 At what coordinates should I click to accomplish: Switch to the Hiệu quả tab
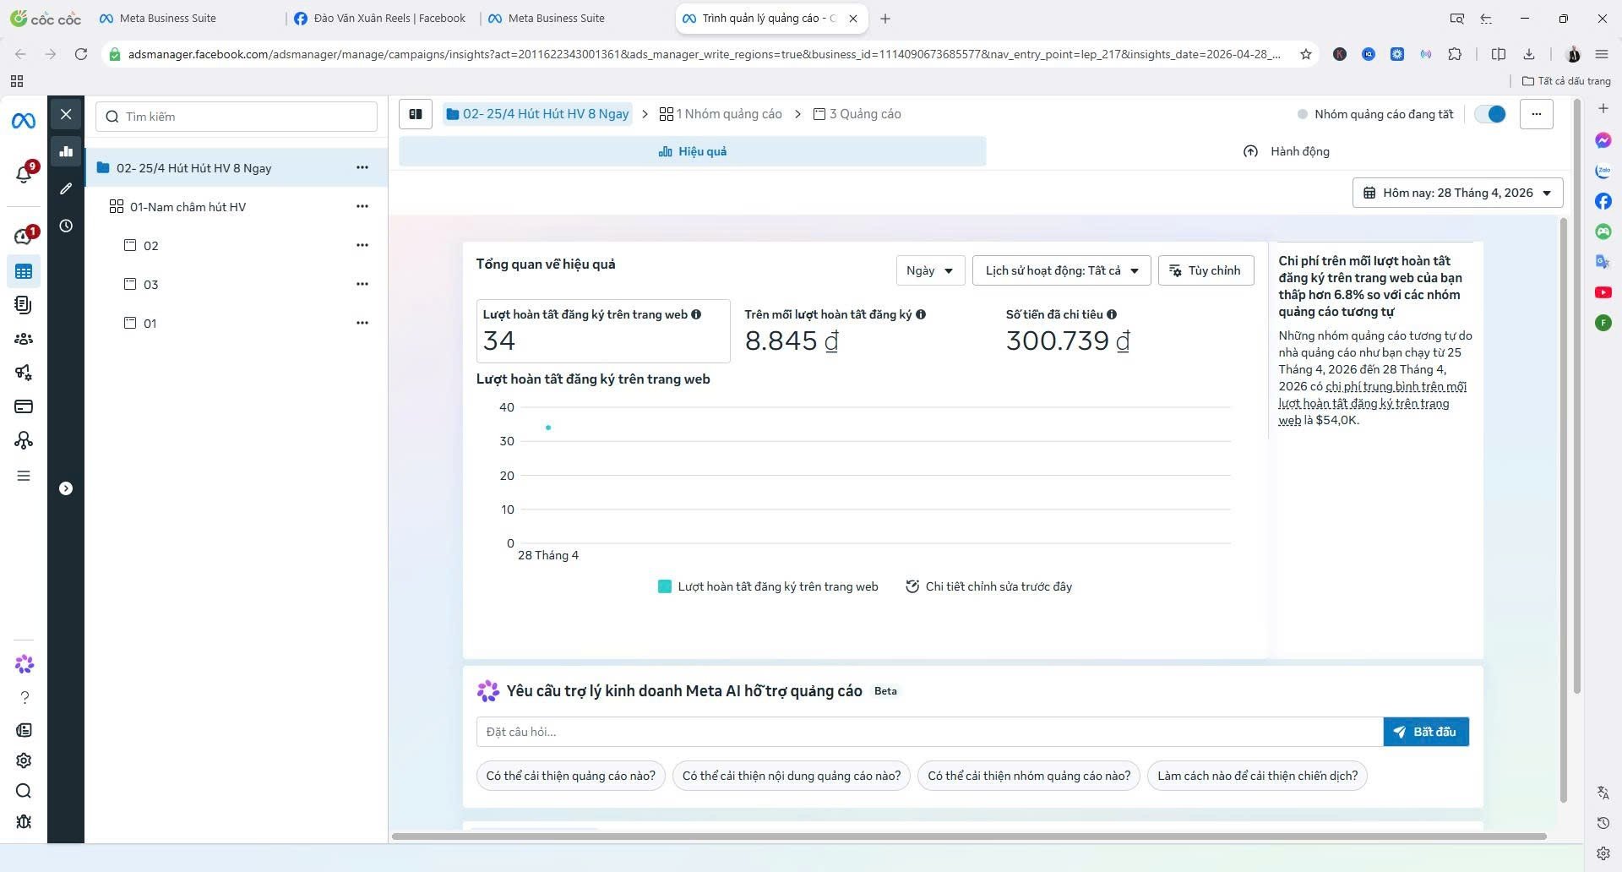coord(692,151)
